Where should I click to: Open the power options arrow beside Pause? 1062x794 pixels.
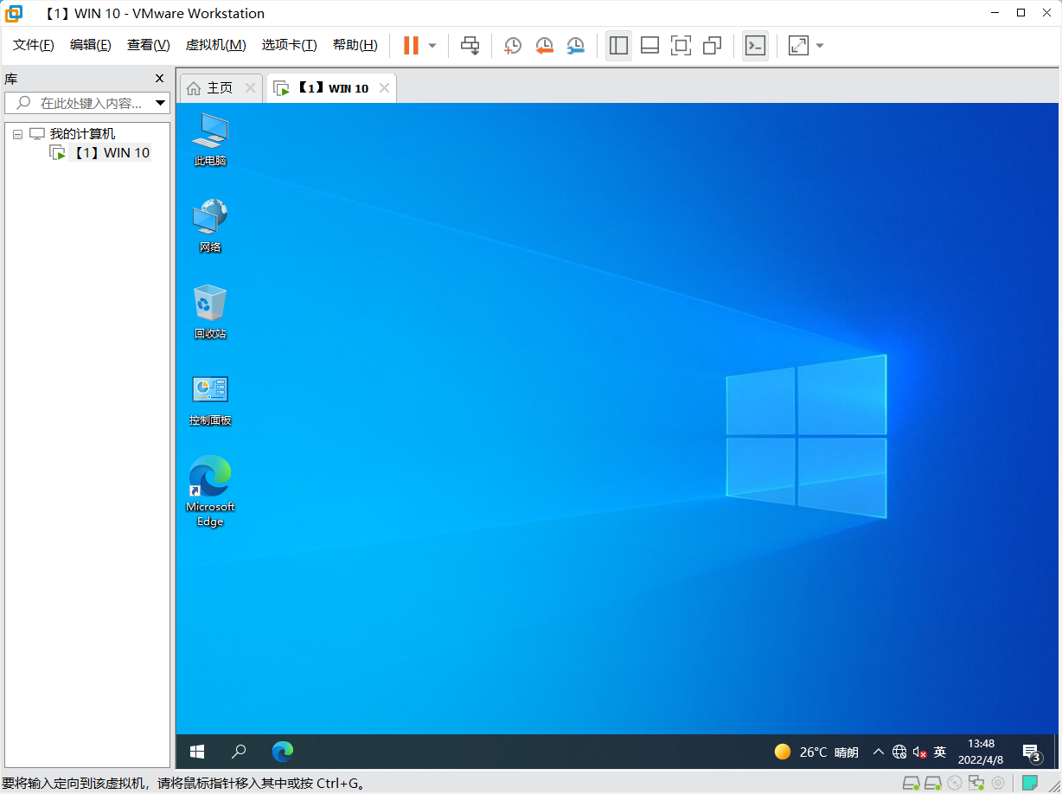(x=432, y=46)
